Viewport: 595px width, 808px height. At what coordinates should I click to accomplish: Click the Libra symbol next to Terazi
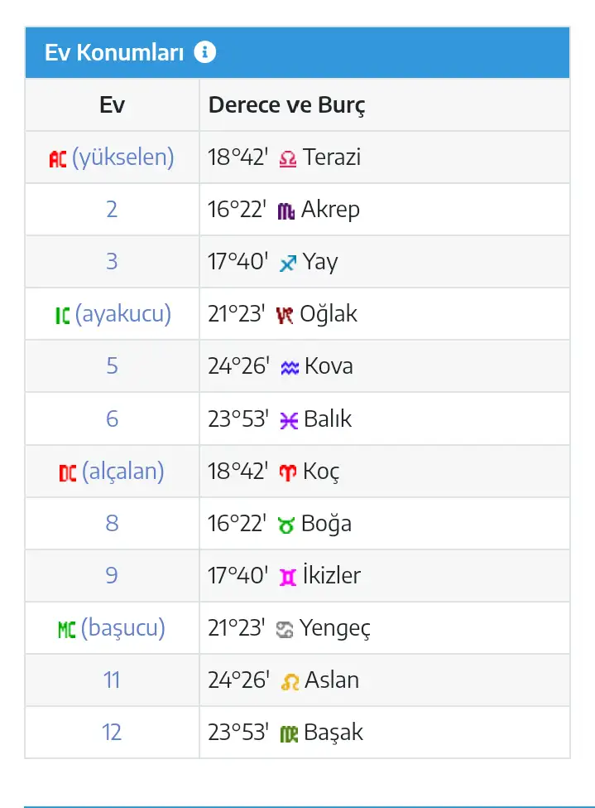[x=288, y=158]
